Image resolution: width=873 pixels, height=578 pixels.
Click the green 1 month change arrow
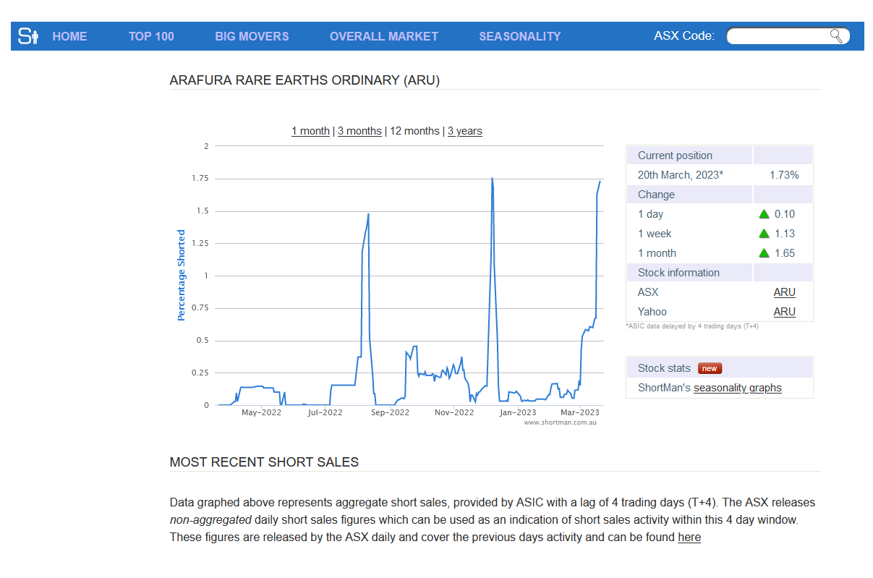tap(763, 253)
